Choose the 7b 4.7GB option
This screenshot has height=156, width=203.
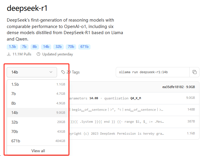pos(38,94)
